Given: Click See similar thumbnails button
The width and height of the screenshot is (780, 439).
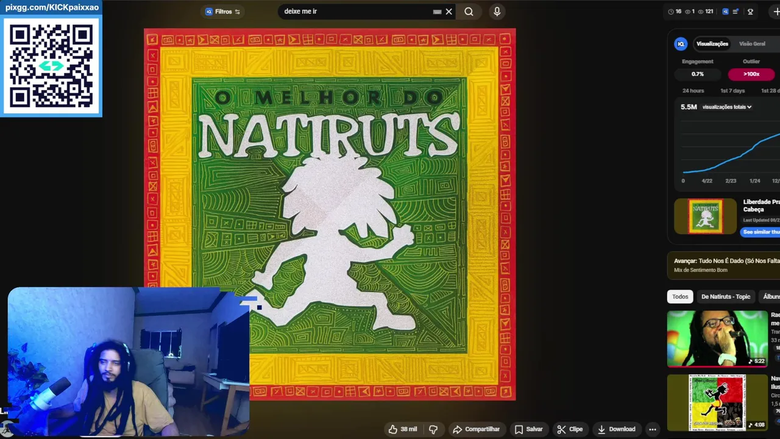Looking at the screenshot, I should 761,232.
